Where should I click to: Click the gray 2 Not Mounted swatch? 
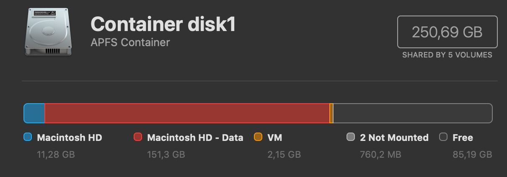pos(351,137)
